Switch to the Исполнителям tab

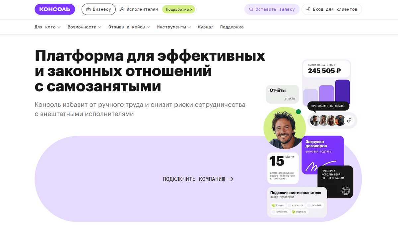(x=139, y=9)
